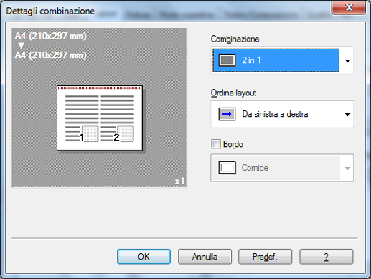371x279 pixels.
Task: Click the Annulla button
Action: point(205,257)
